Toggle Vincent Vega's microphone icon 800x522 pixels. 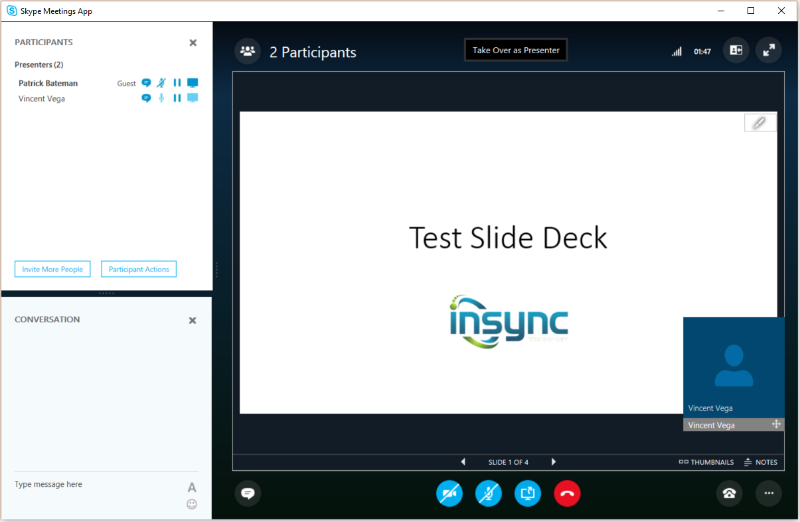pos(161,98)
